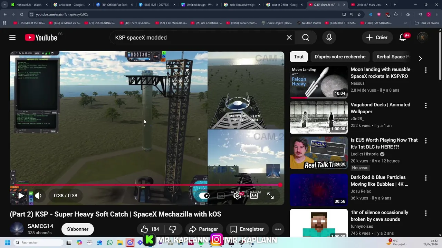442x248 pixels.
Task: Start voice search with the microphone
Action: [329, 38]
